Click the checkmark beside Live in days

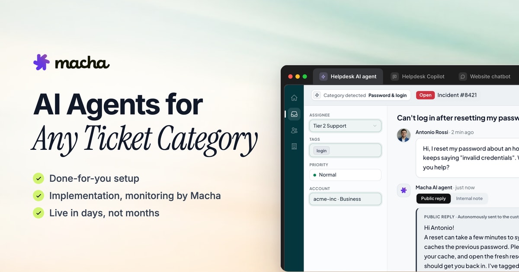(38, 213)
